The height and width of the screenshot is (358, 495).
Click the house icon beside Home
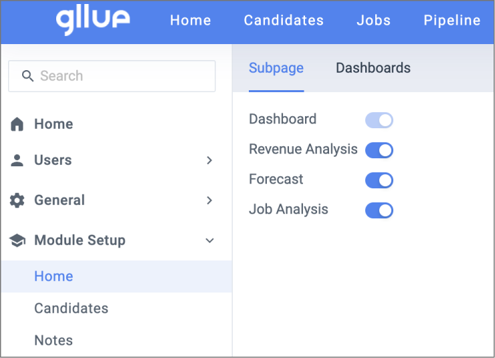[17, 124]
